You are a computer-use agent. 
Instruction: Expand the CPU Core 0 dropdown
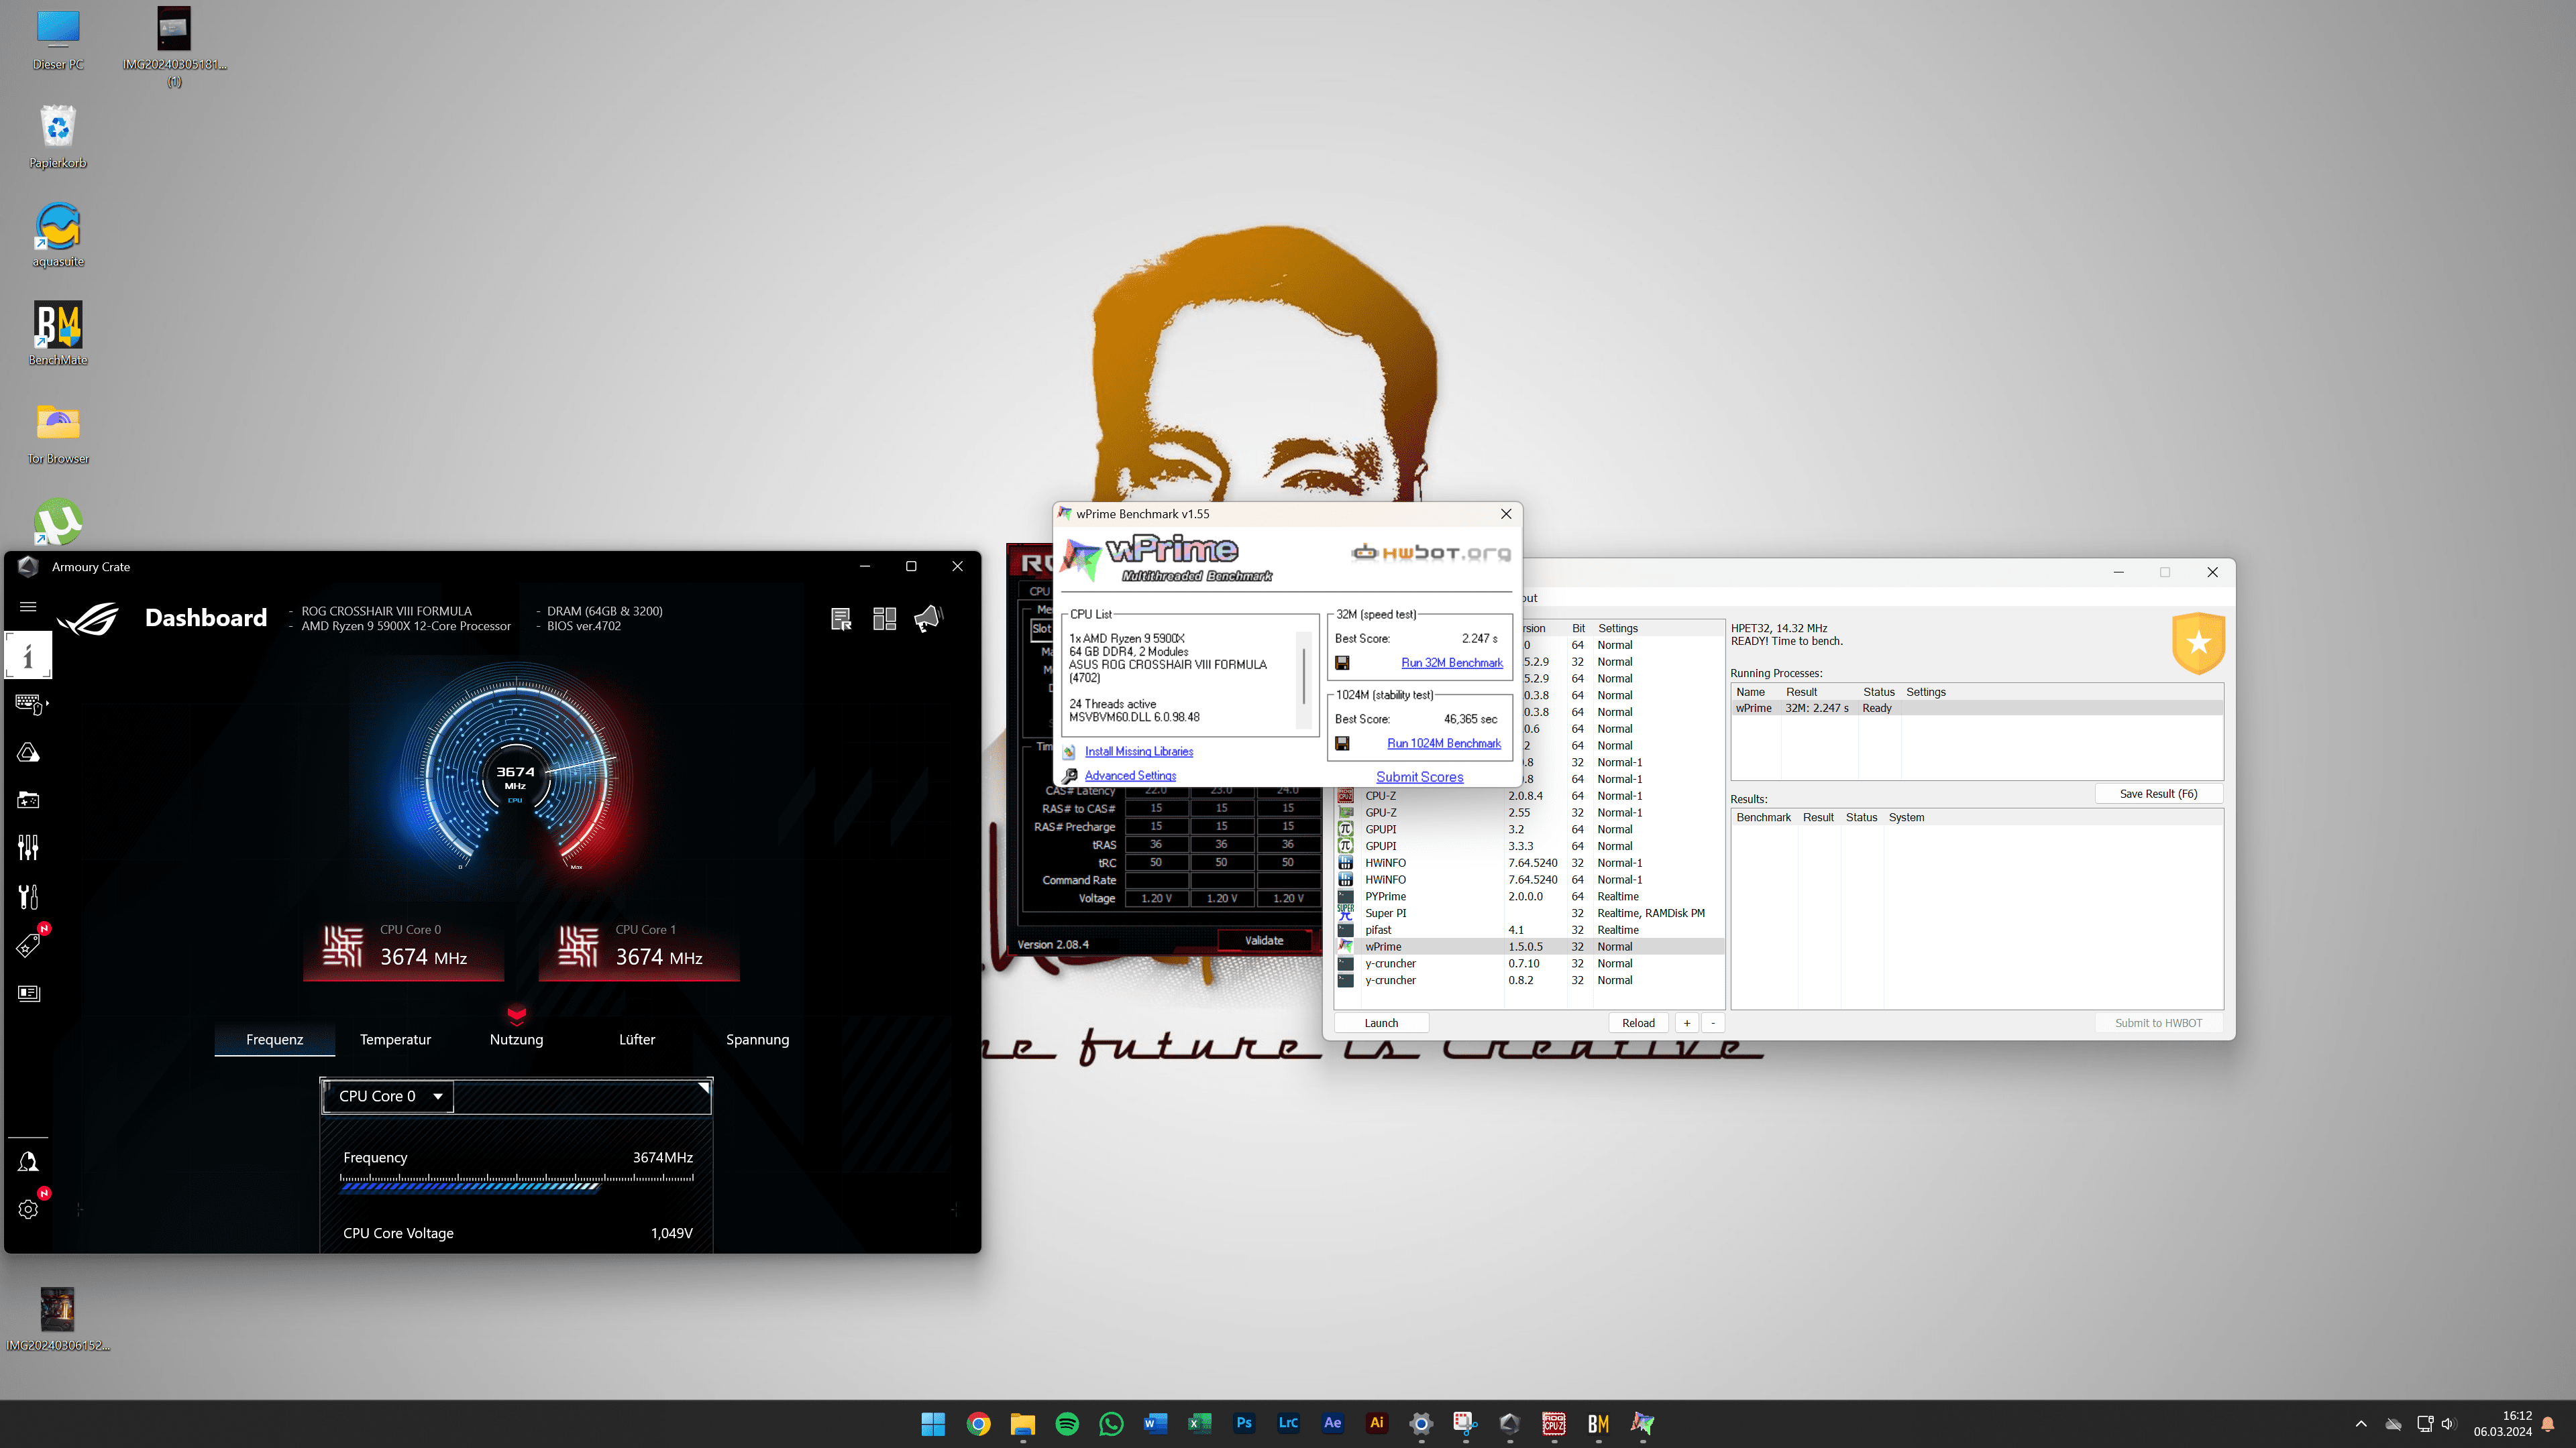[x=389, y=1096]
